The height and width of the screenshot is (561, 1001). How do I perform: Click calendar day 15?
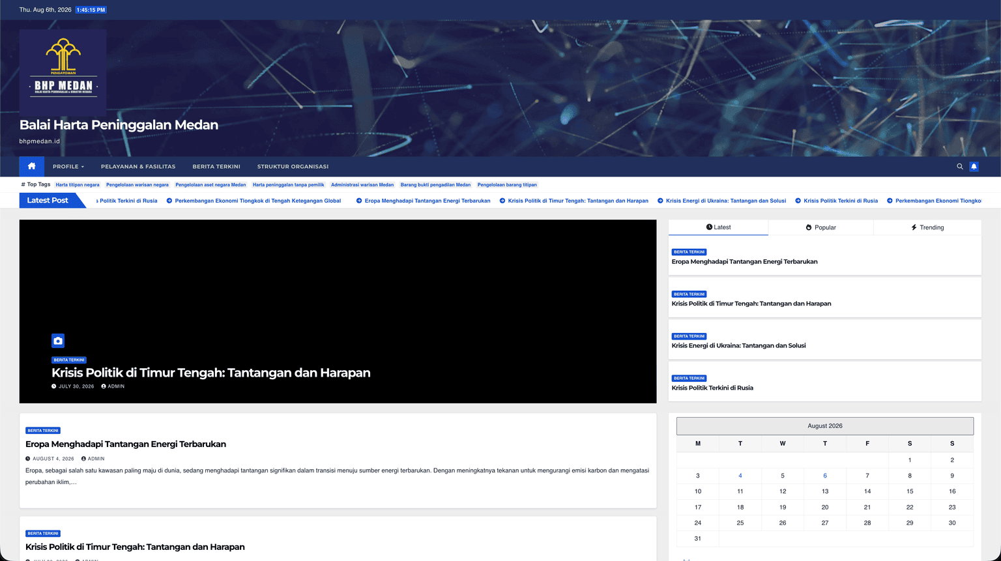point(910,491)
